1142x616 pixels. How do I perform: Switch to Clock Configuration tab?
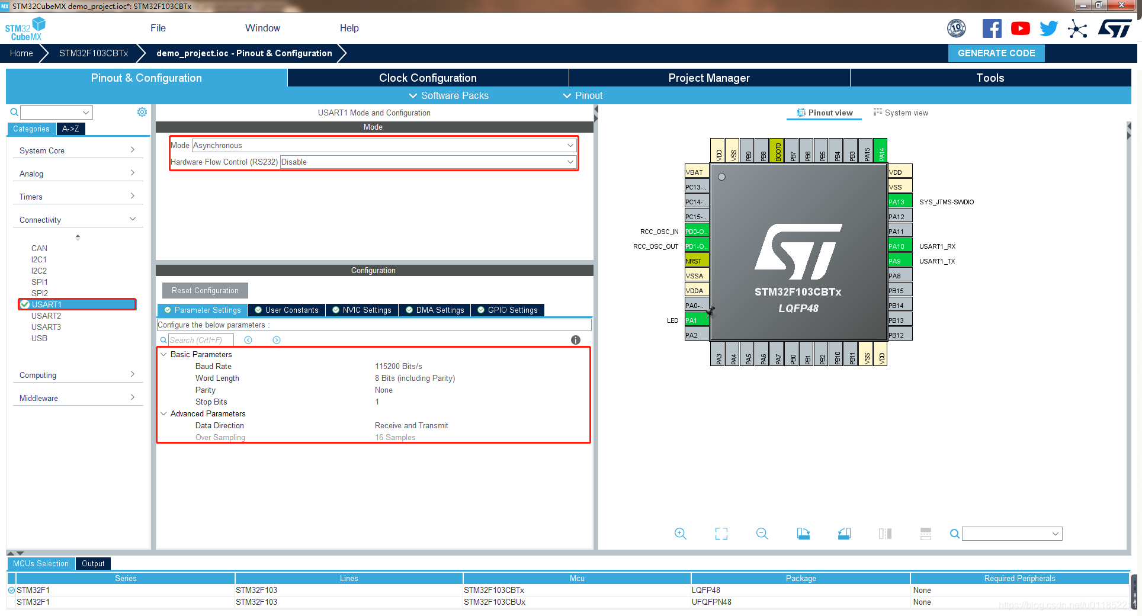pos(428,78)
